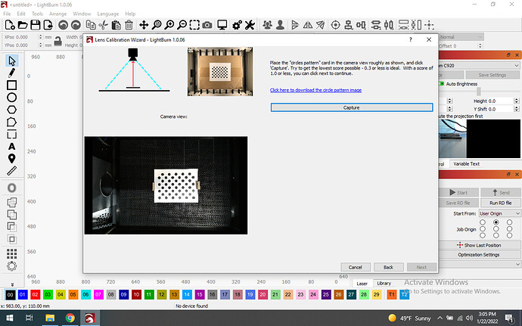Image resolution: width=522 pixels, height=326 pixels.
Task: Undo the last action
Action: tap(63, 25)
